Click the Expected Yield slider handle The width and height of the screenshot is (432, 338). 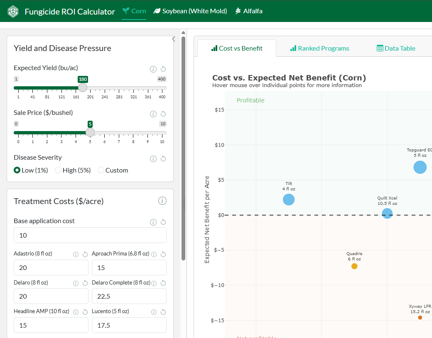pos(83,88)
